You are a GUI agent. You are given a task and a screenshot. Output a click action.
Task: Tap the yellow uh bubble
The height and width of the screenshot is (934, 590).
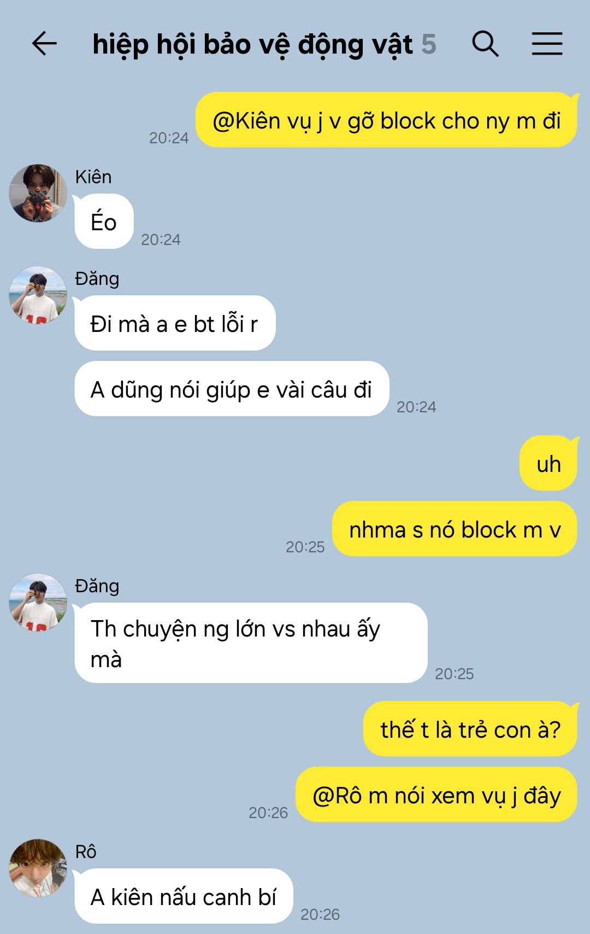[x=548, y=463]
